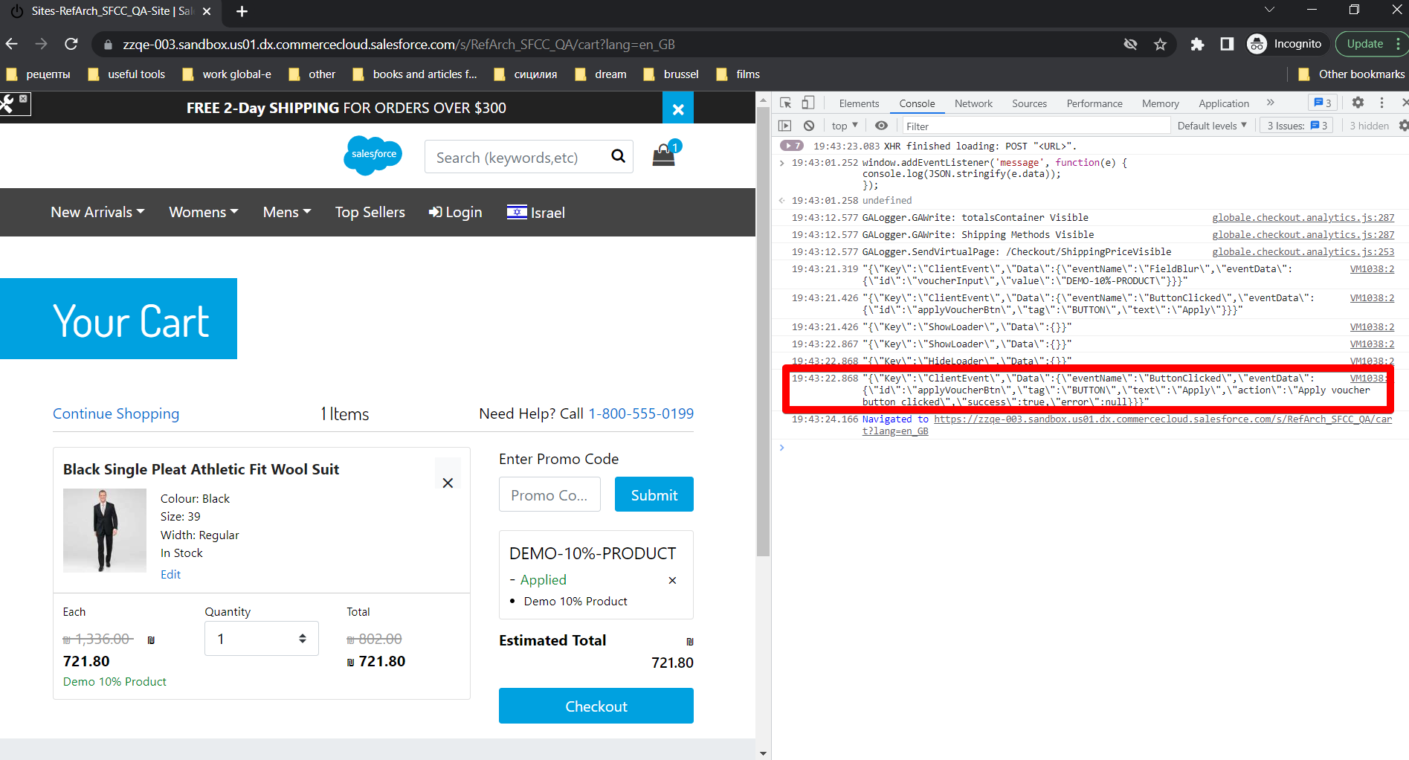
Task: Reload the page with refresh icon
Action: point(71,44)
